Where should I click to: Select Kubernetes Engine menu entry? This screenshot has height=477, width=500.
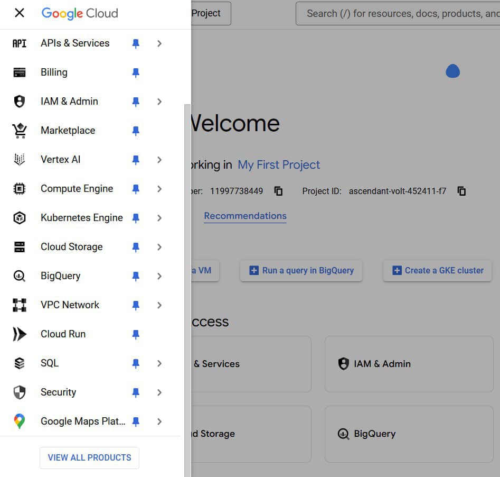(x=82, y=217)
